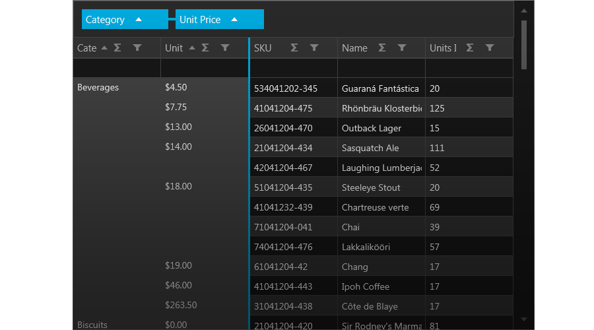Open summary sigma in Name column header
Screen dimensions: 594x330
click(382, 48)
